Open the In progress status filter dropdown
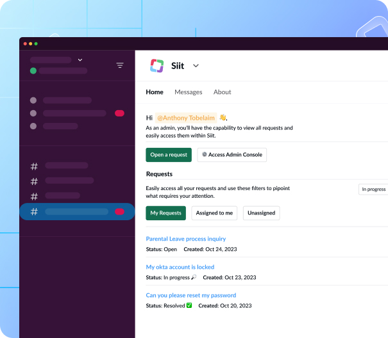The image size is (388, 338). pos(373,189)
